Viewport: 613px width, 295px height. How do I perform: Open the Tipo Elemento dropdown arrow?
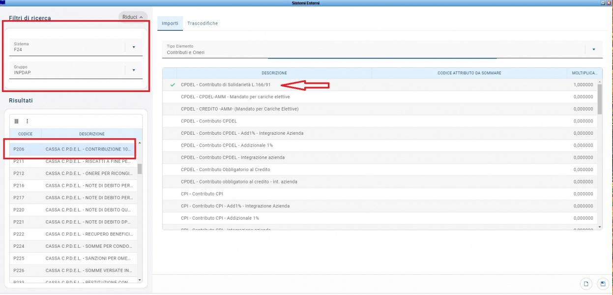click(594, 50)
